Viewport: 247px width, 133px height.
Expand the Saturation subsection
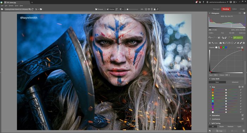tap(210, 115)
